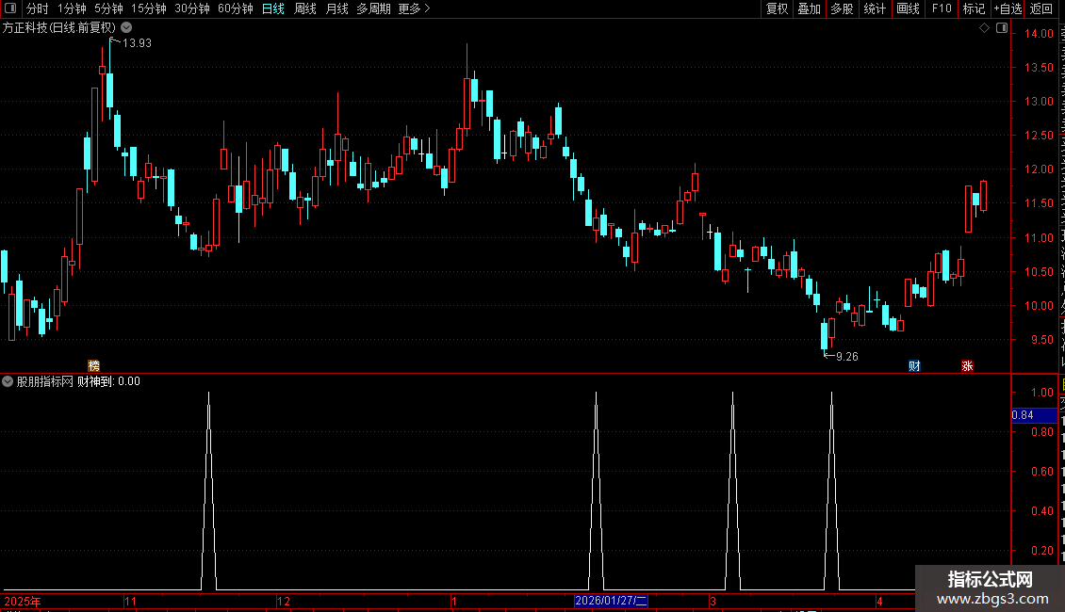Open the 多周期 multi-period view
This screenshot has height=612, width=1065.
tap(373, 8)
